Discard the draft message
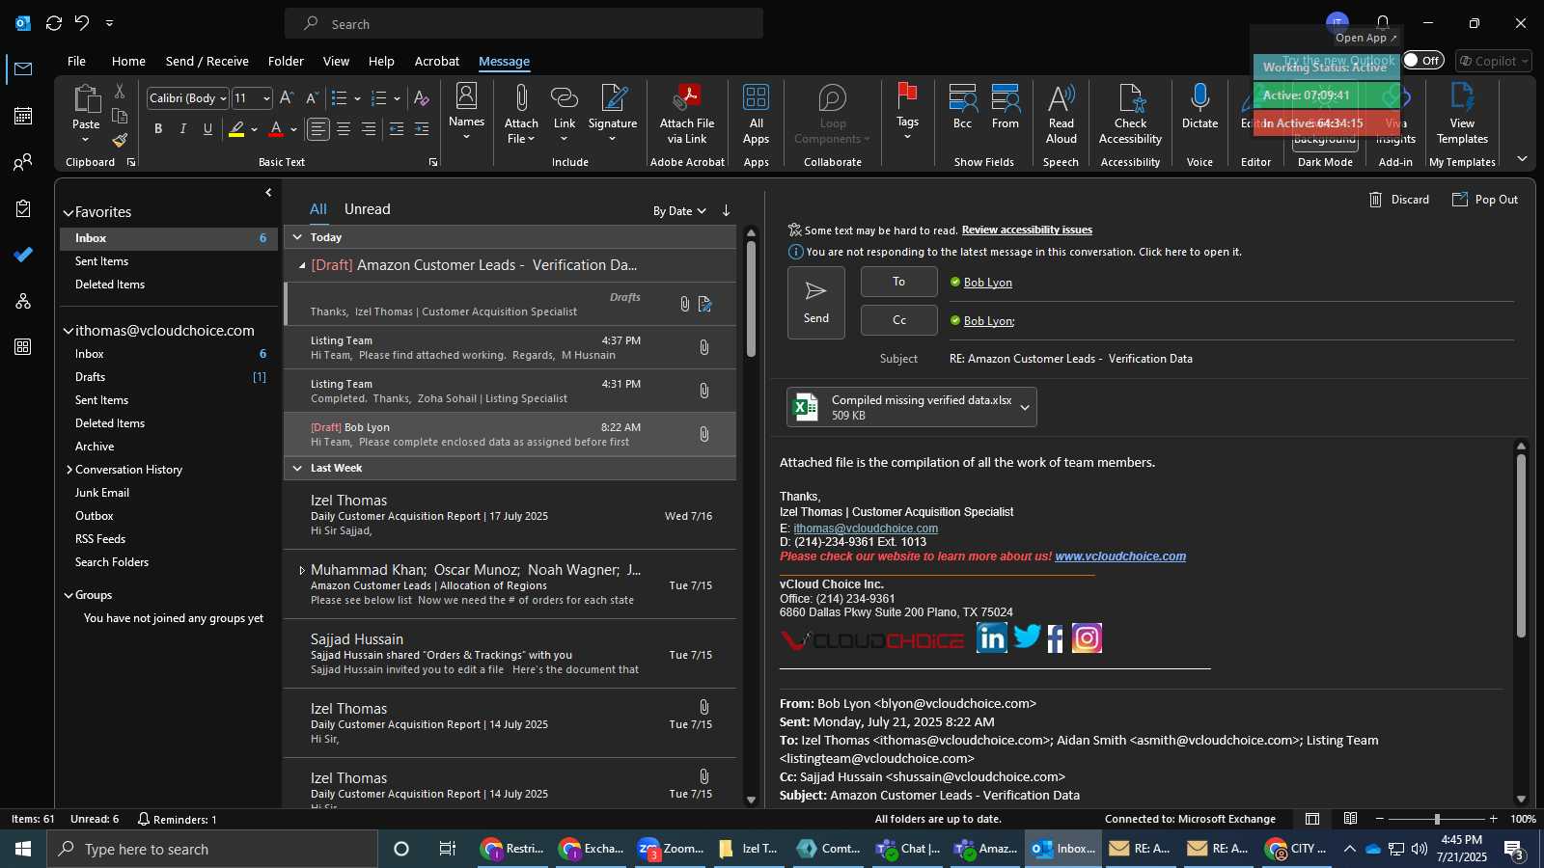 point(1399,200)
